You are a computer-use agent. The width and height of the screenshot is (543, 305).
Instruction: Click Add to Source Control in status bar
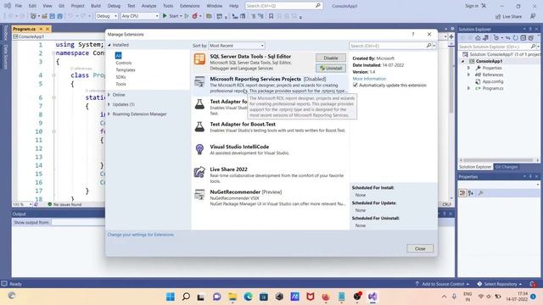tap(442, 284)
